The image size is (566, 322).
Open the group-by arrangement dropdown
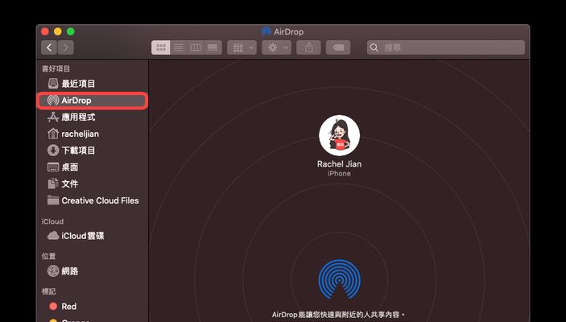[242, 47]
